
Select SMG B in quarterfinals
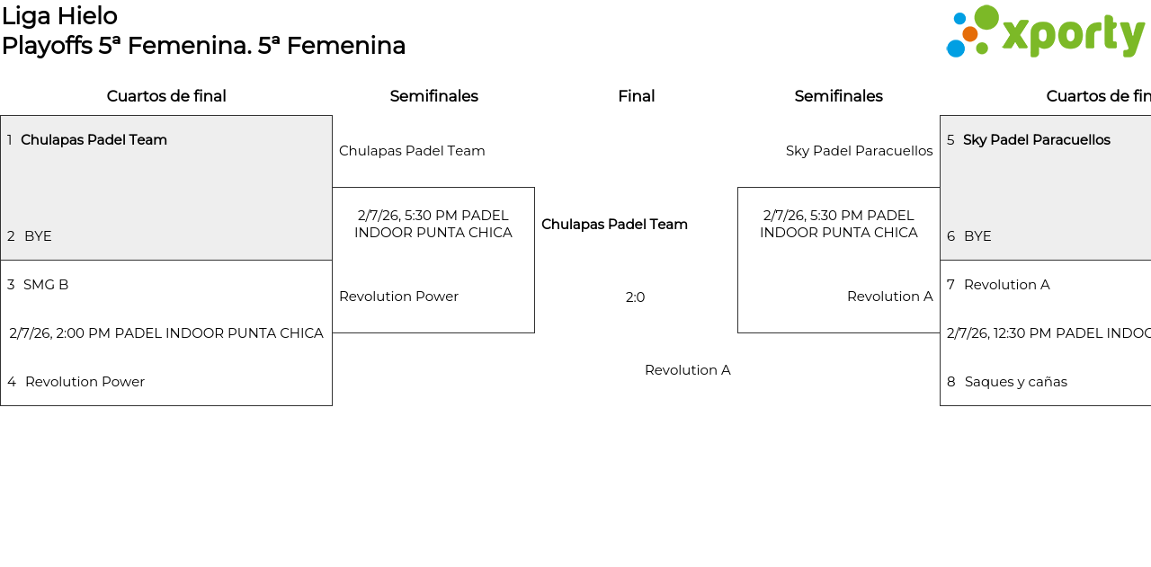point(46,285)
